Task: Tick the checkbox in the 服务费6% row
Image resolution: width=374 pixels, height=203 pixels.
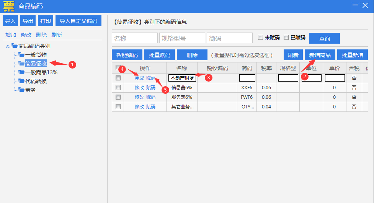Action: click(118, 97)
